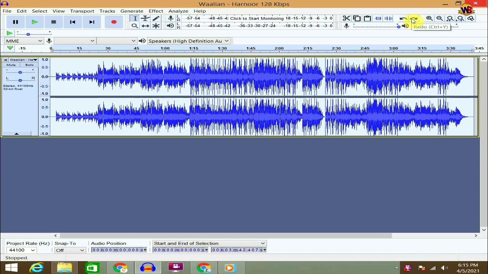Open Internet Explorer from the taskbar
The width and height of the screenshot is (488, 274).
[37, 268]
